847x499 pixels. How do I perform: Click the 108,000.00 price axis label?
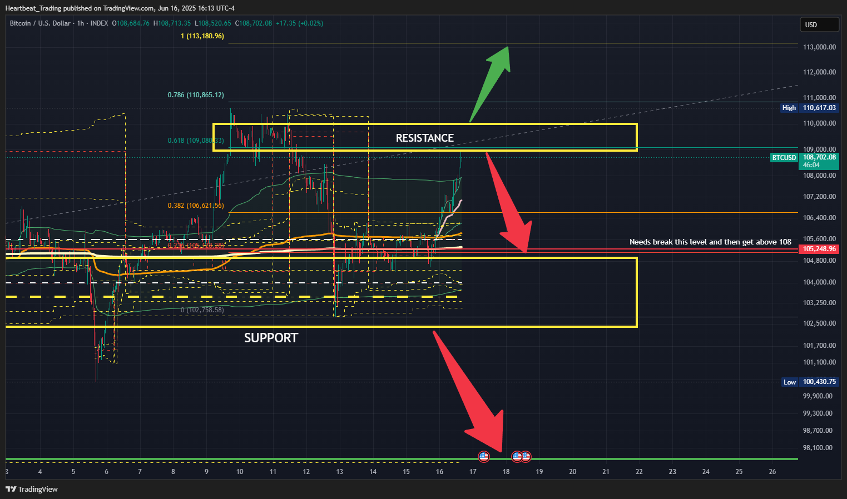pos(819,176)
